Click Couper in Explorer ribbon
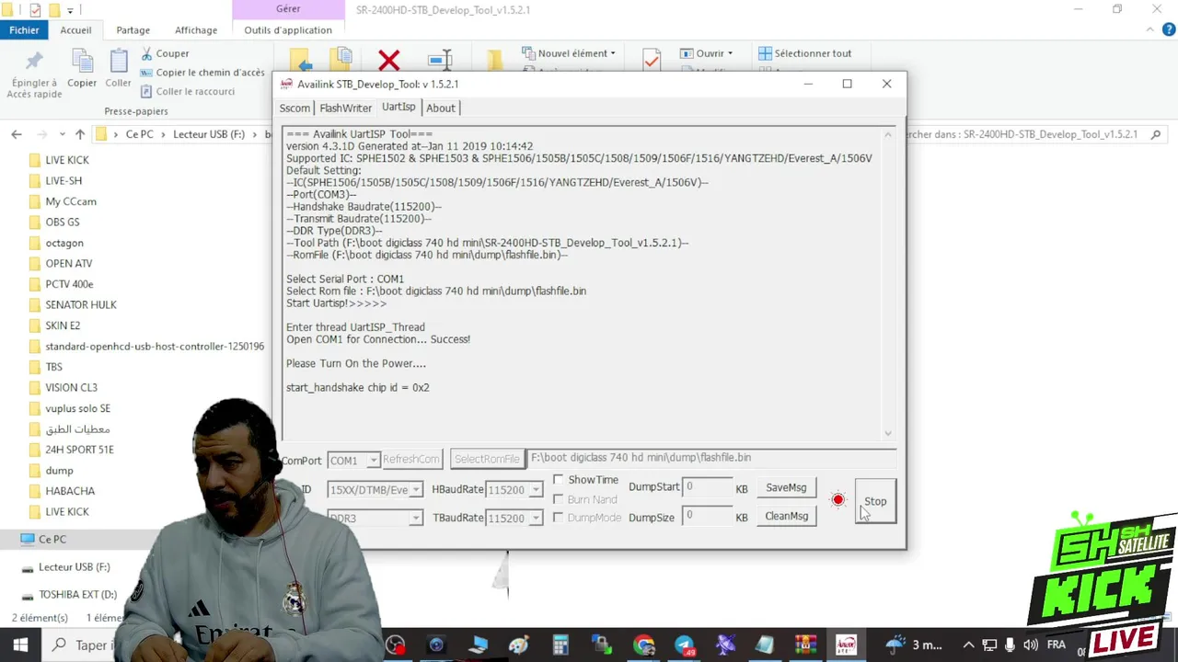Viewport: 1178px width, 662px height. (165, 53)
